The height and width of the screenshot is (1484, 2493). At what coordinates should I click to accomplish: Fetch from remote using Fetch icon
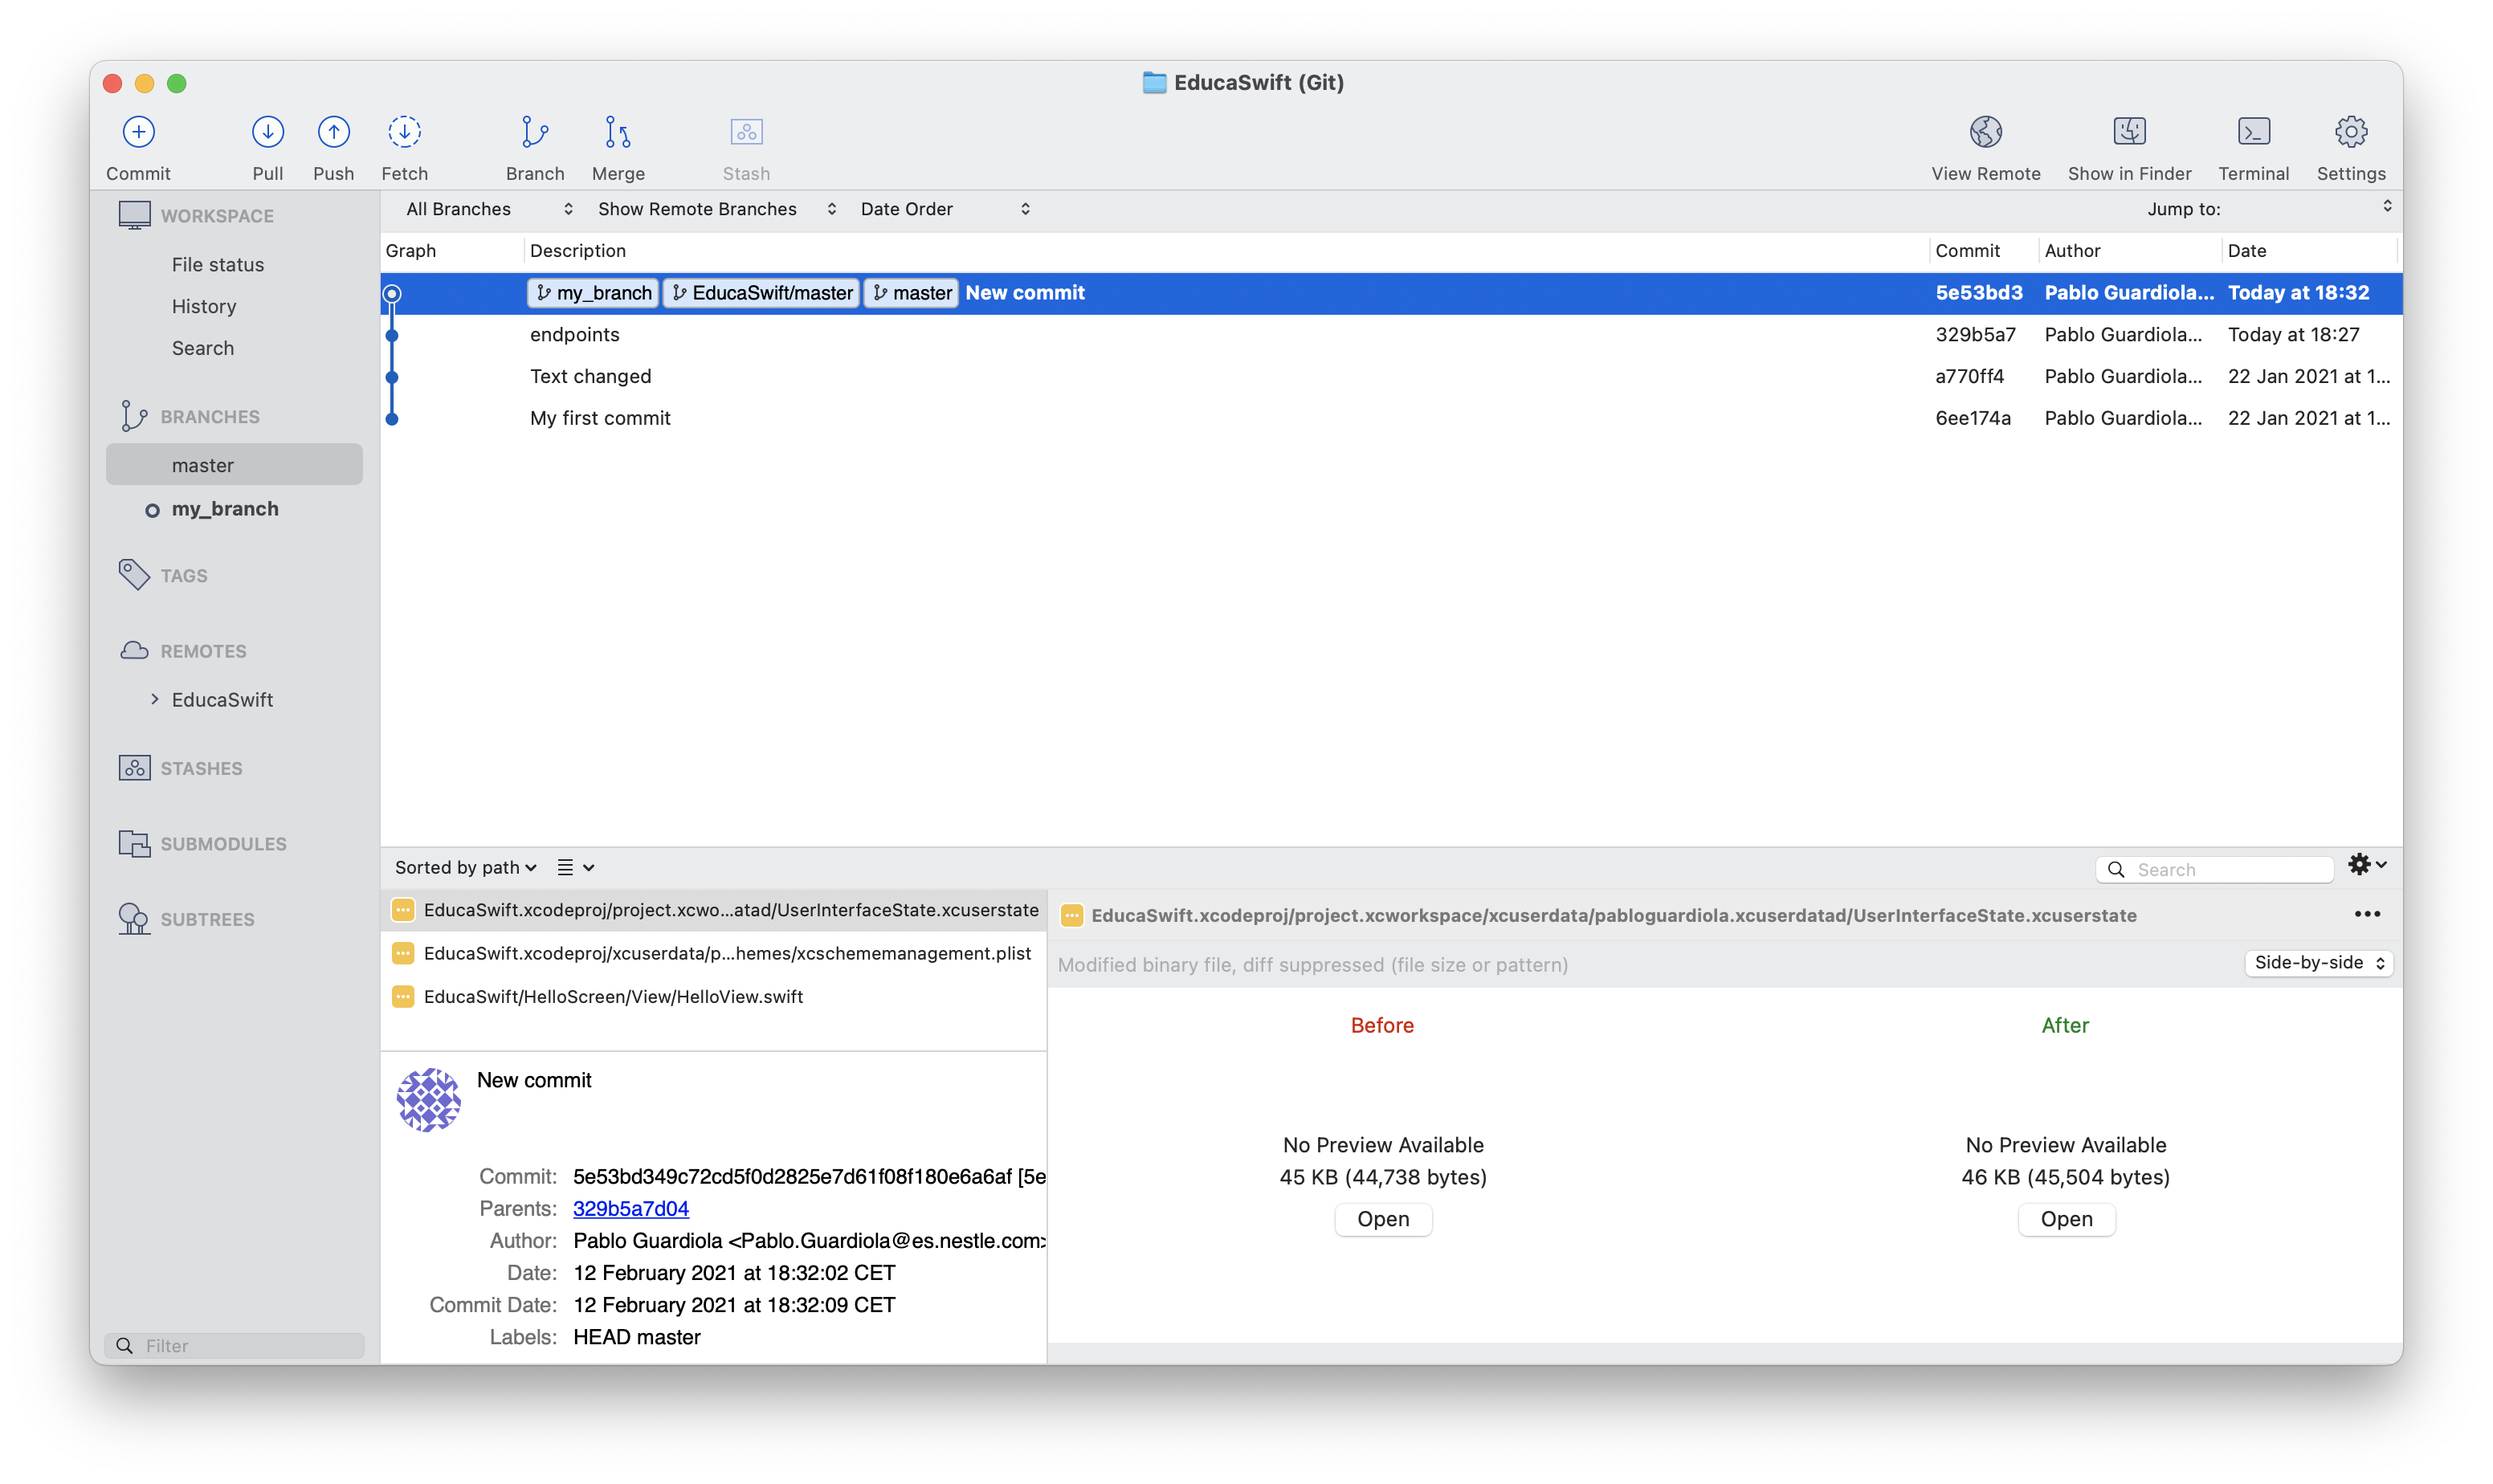[x=404, y=132]
